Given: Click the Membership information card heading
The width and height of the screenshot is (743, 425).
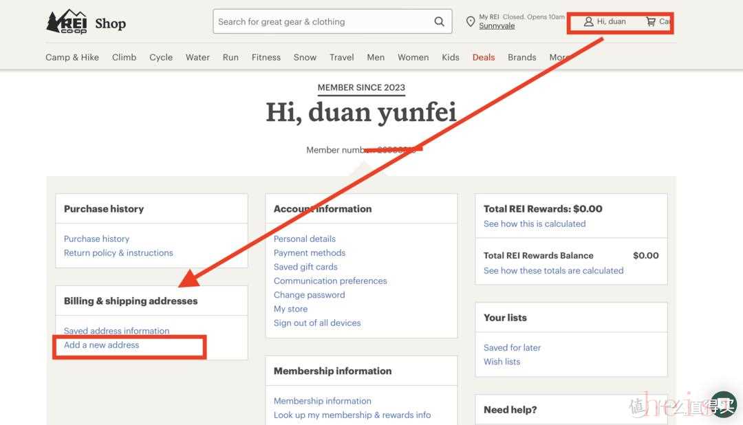Looking at the screenshot, I should pos(333,371).
